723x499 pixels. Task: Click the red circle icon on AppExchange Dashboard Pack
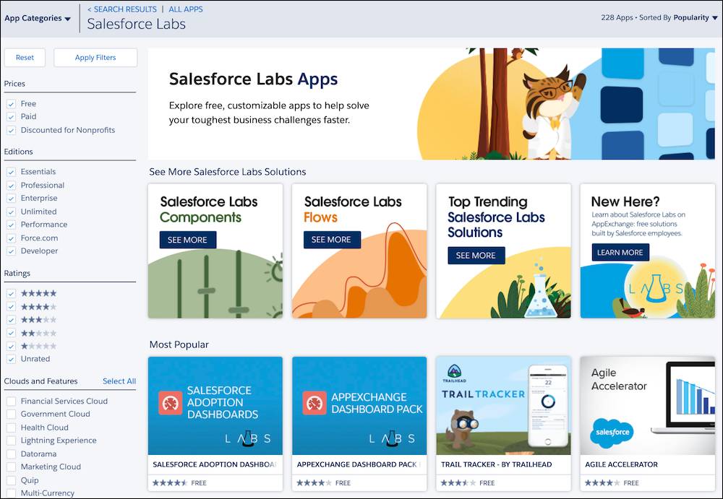coord(315,403)
